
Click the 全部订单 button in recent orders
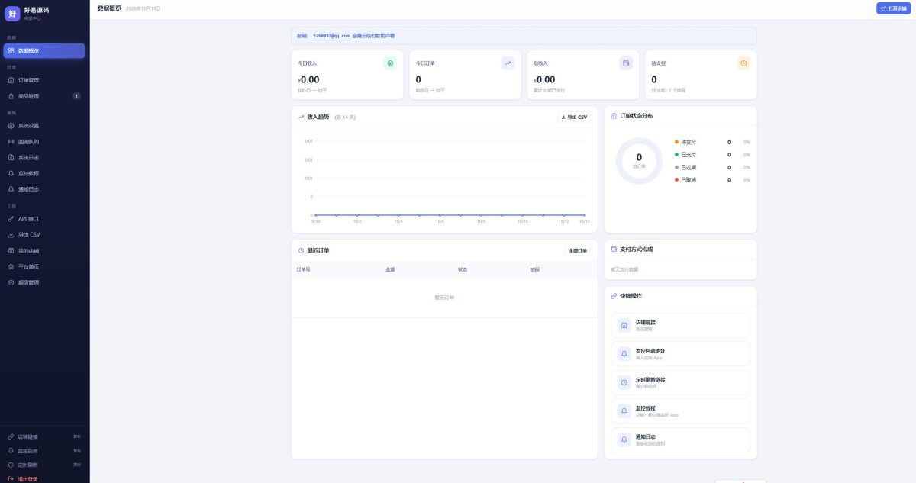click(x=578, y=250)
